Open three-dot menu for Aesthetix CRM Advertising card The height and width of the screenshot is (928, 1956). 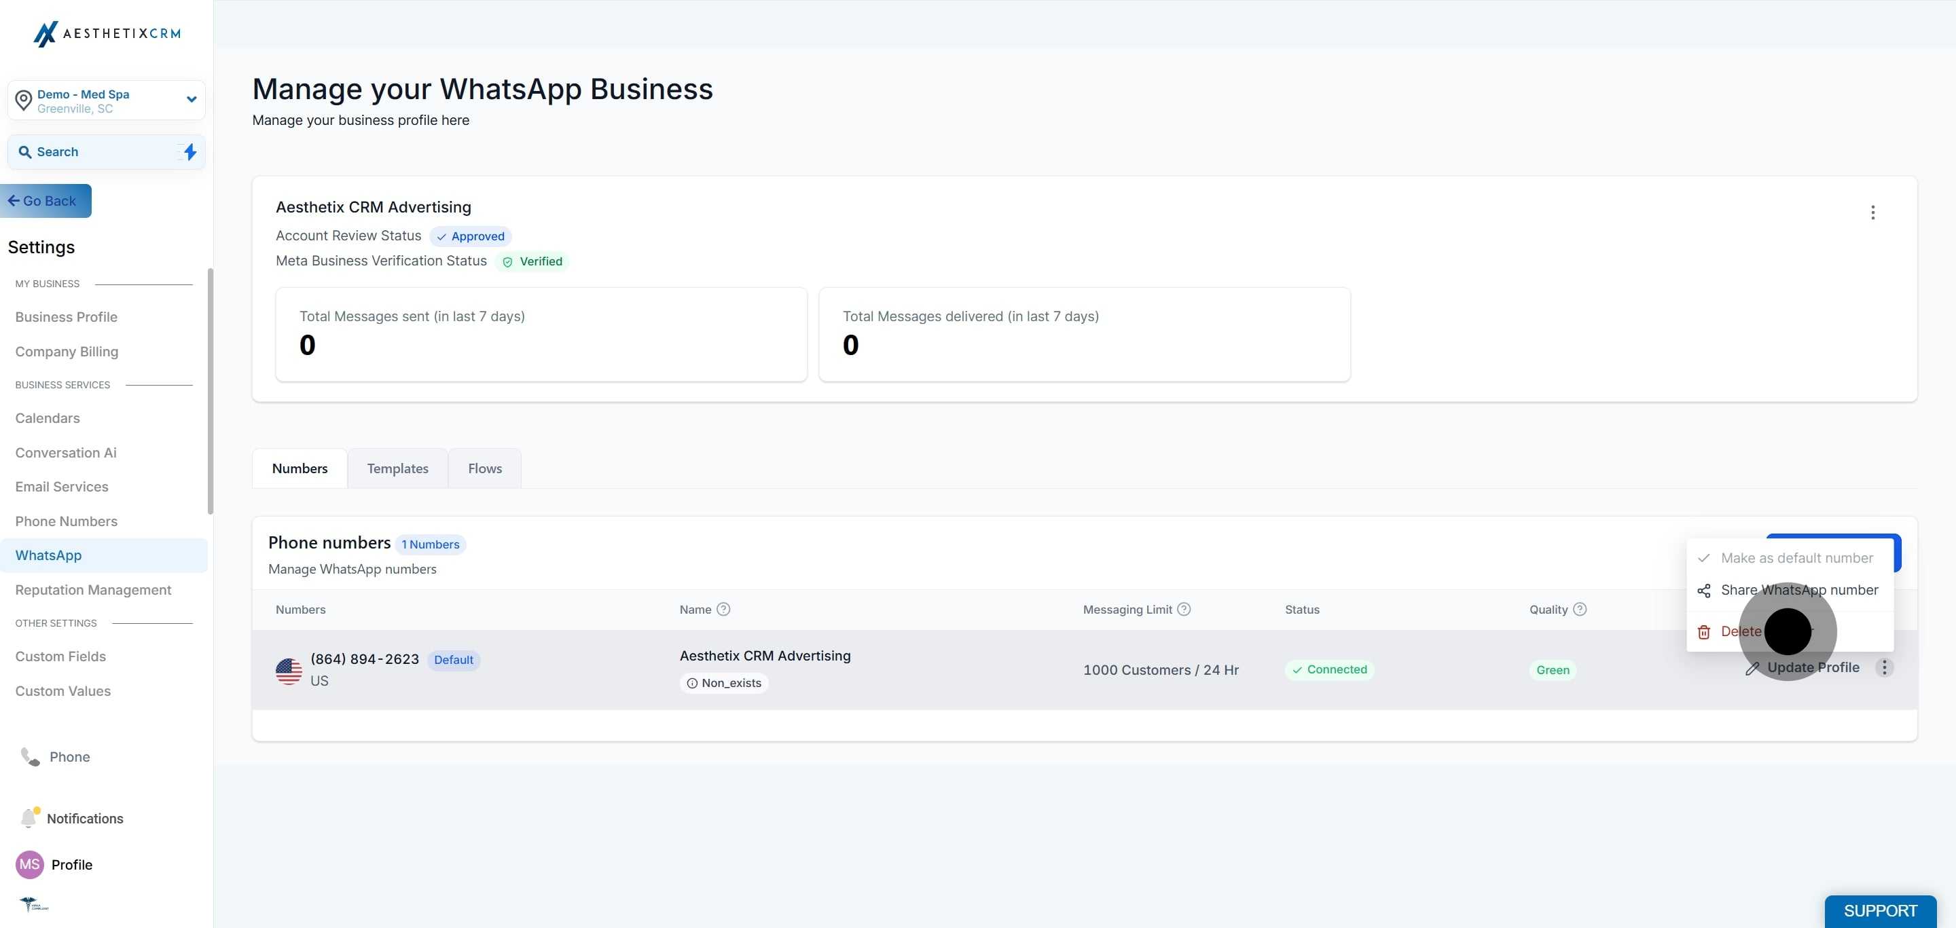click(1872, 212)
